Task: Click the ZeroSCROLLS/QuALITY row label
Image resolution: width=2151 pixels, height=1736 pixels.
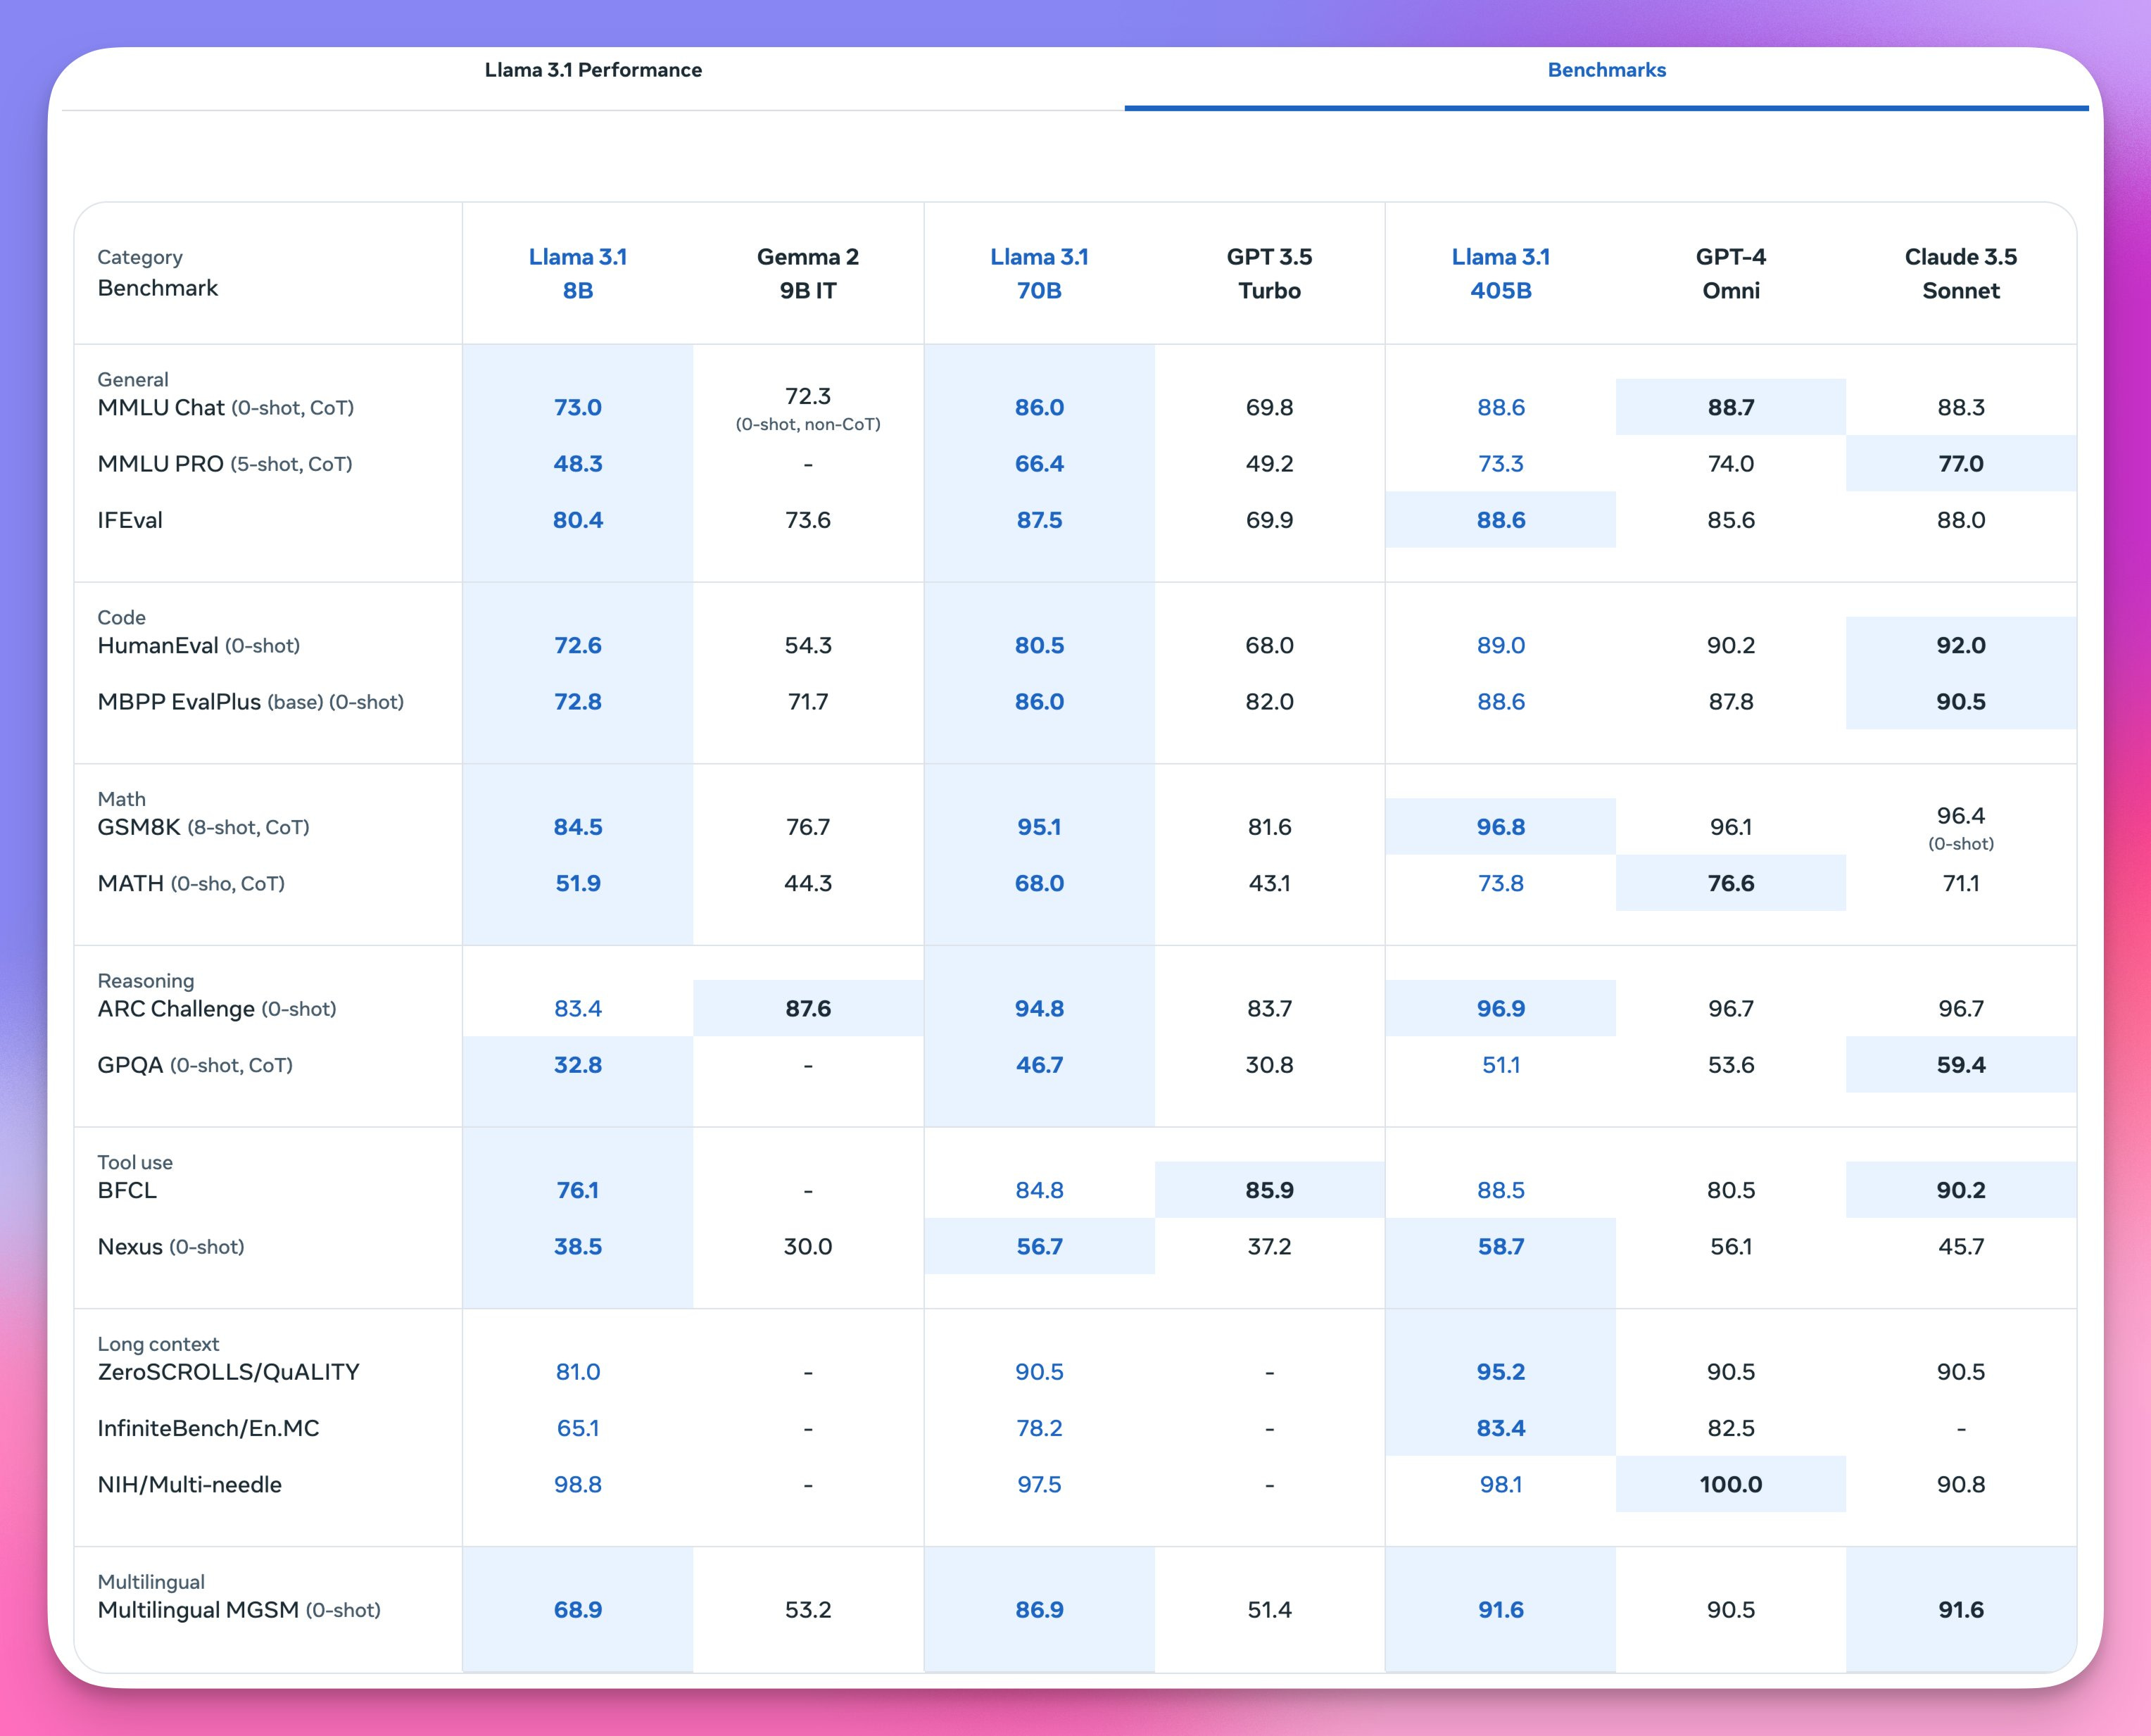Action: point(228,1372)
